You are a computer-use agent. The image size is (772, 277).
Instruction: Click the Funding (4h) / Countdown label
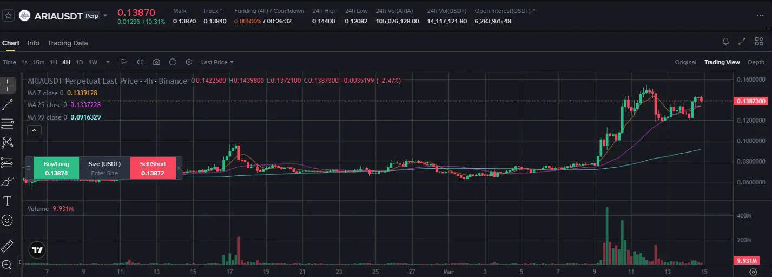point(269,11)
